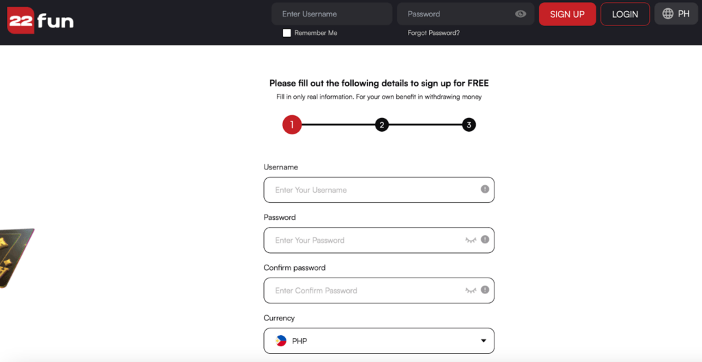702x362 pixels.
Task: Click the Password field info icon
Action: point(485,240)
